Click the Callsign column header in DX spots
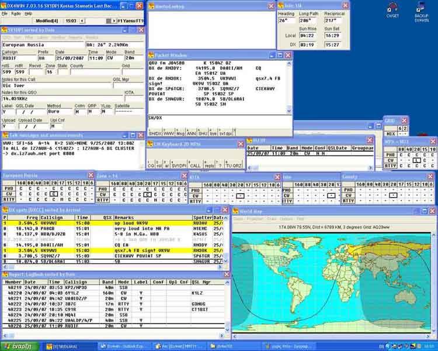The width and height of the screenshot is (438, 351). tap(51, 217)
